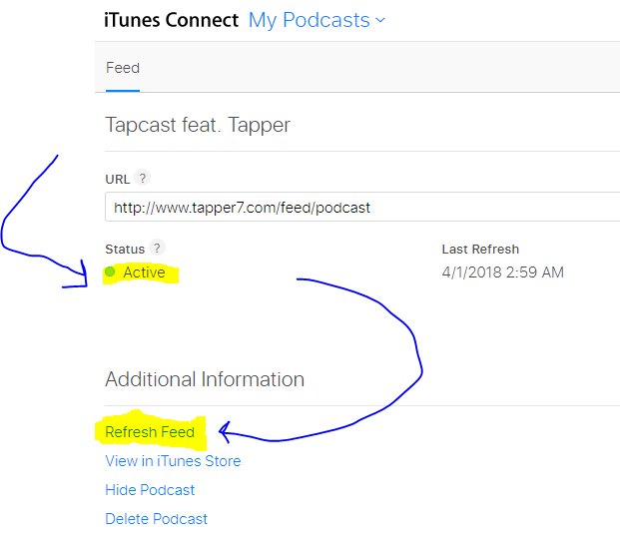Click the podcast feed URL field
620x542 pixels.
(x=362, y=208)
